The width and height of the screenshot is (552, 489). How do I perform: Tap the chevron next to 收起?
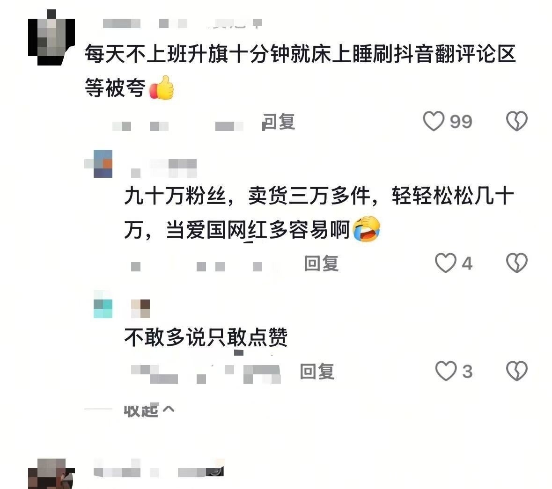[x=169, y=409]
